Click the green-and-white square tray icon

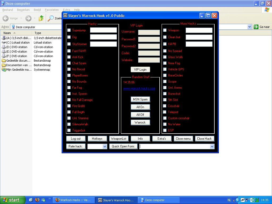(x=252, y=200)
